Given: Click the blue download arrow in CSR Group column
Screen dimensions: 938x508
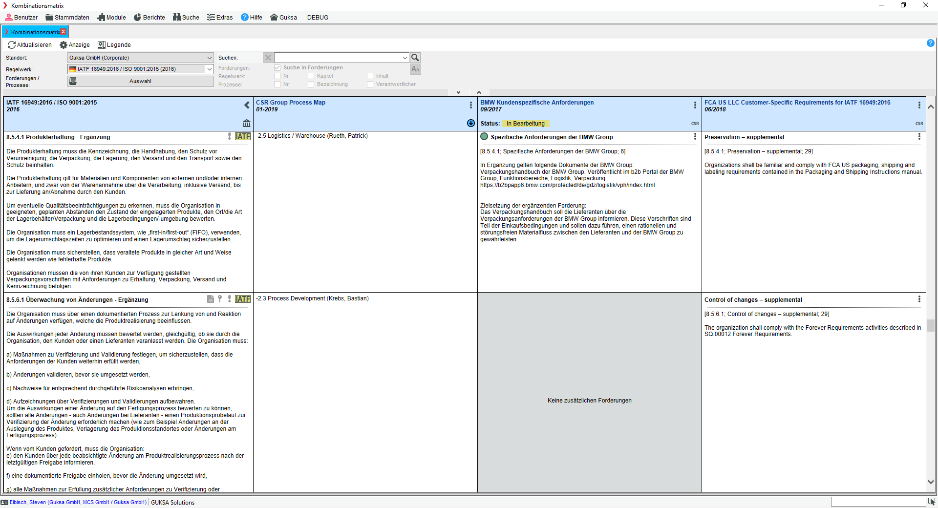Looking at the screenshot, I should [x=471, y=123].
